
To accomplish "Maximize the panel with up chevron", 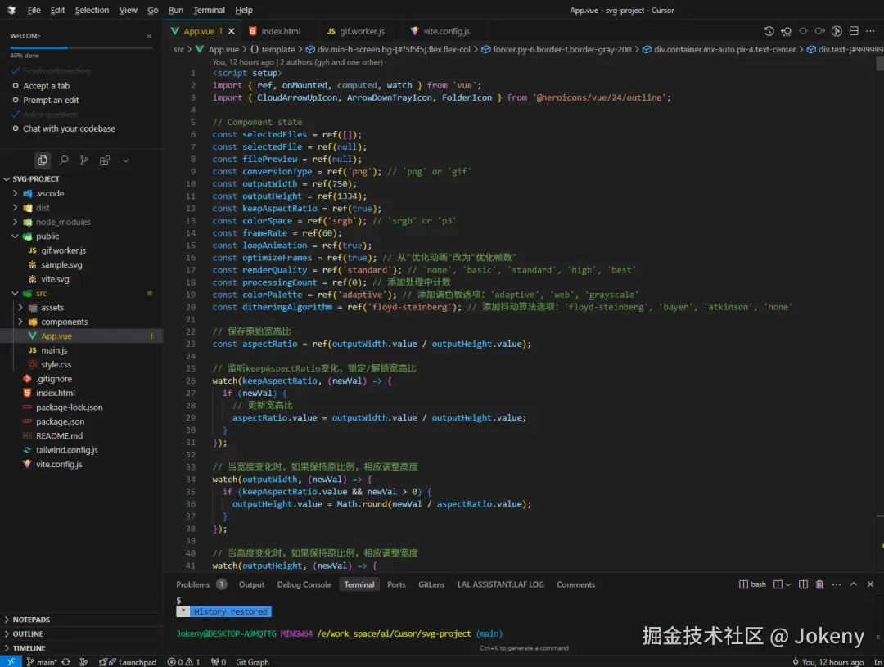I will coord(854,584).
